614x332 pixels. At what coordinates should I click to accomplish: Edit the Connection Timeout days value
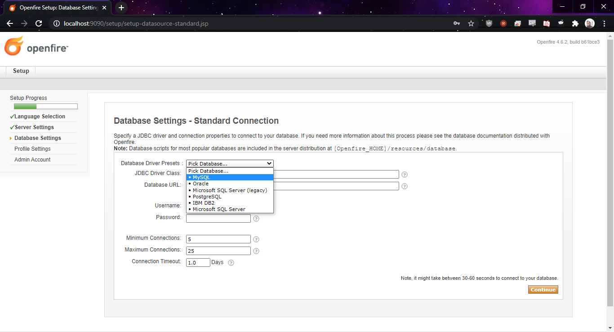pos(198,262)
